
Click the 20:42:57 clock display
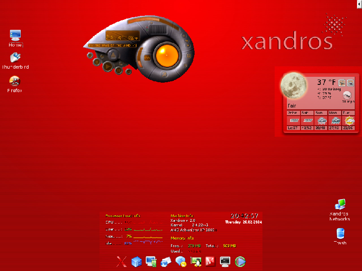tap(244, 216)
